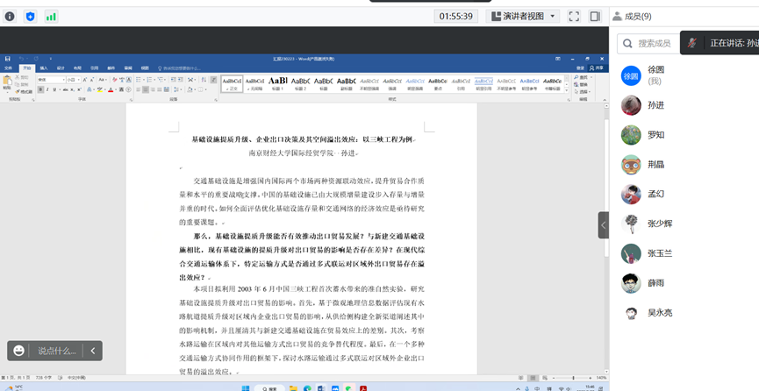Collapse the chat bar with left chevron
The image size is (759, 391).
[92, 351]
